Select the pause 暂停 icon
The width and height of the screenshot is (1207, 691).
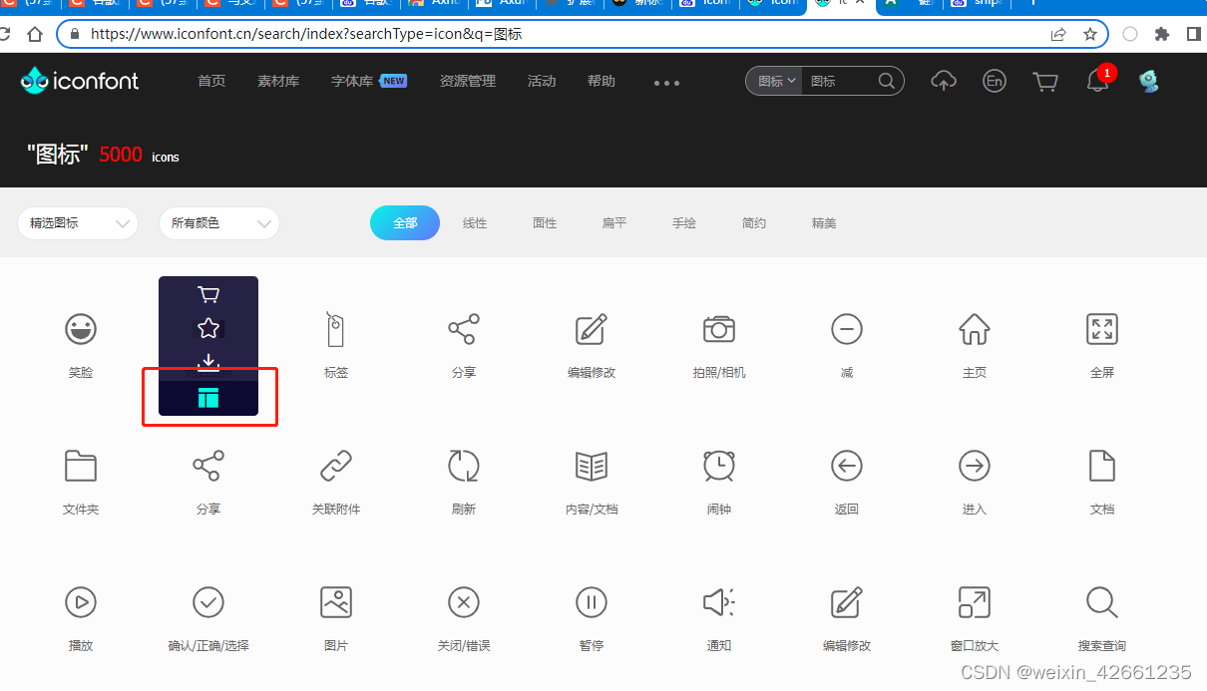click(591, 602)
